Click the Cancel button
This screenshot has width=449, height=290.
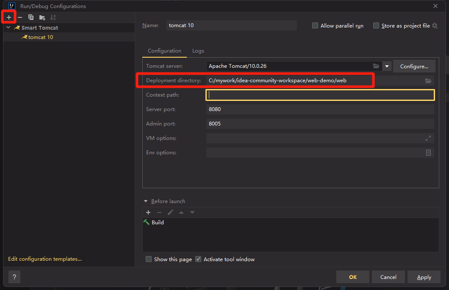coord(388,277)
